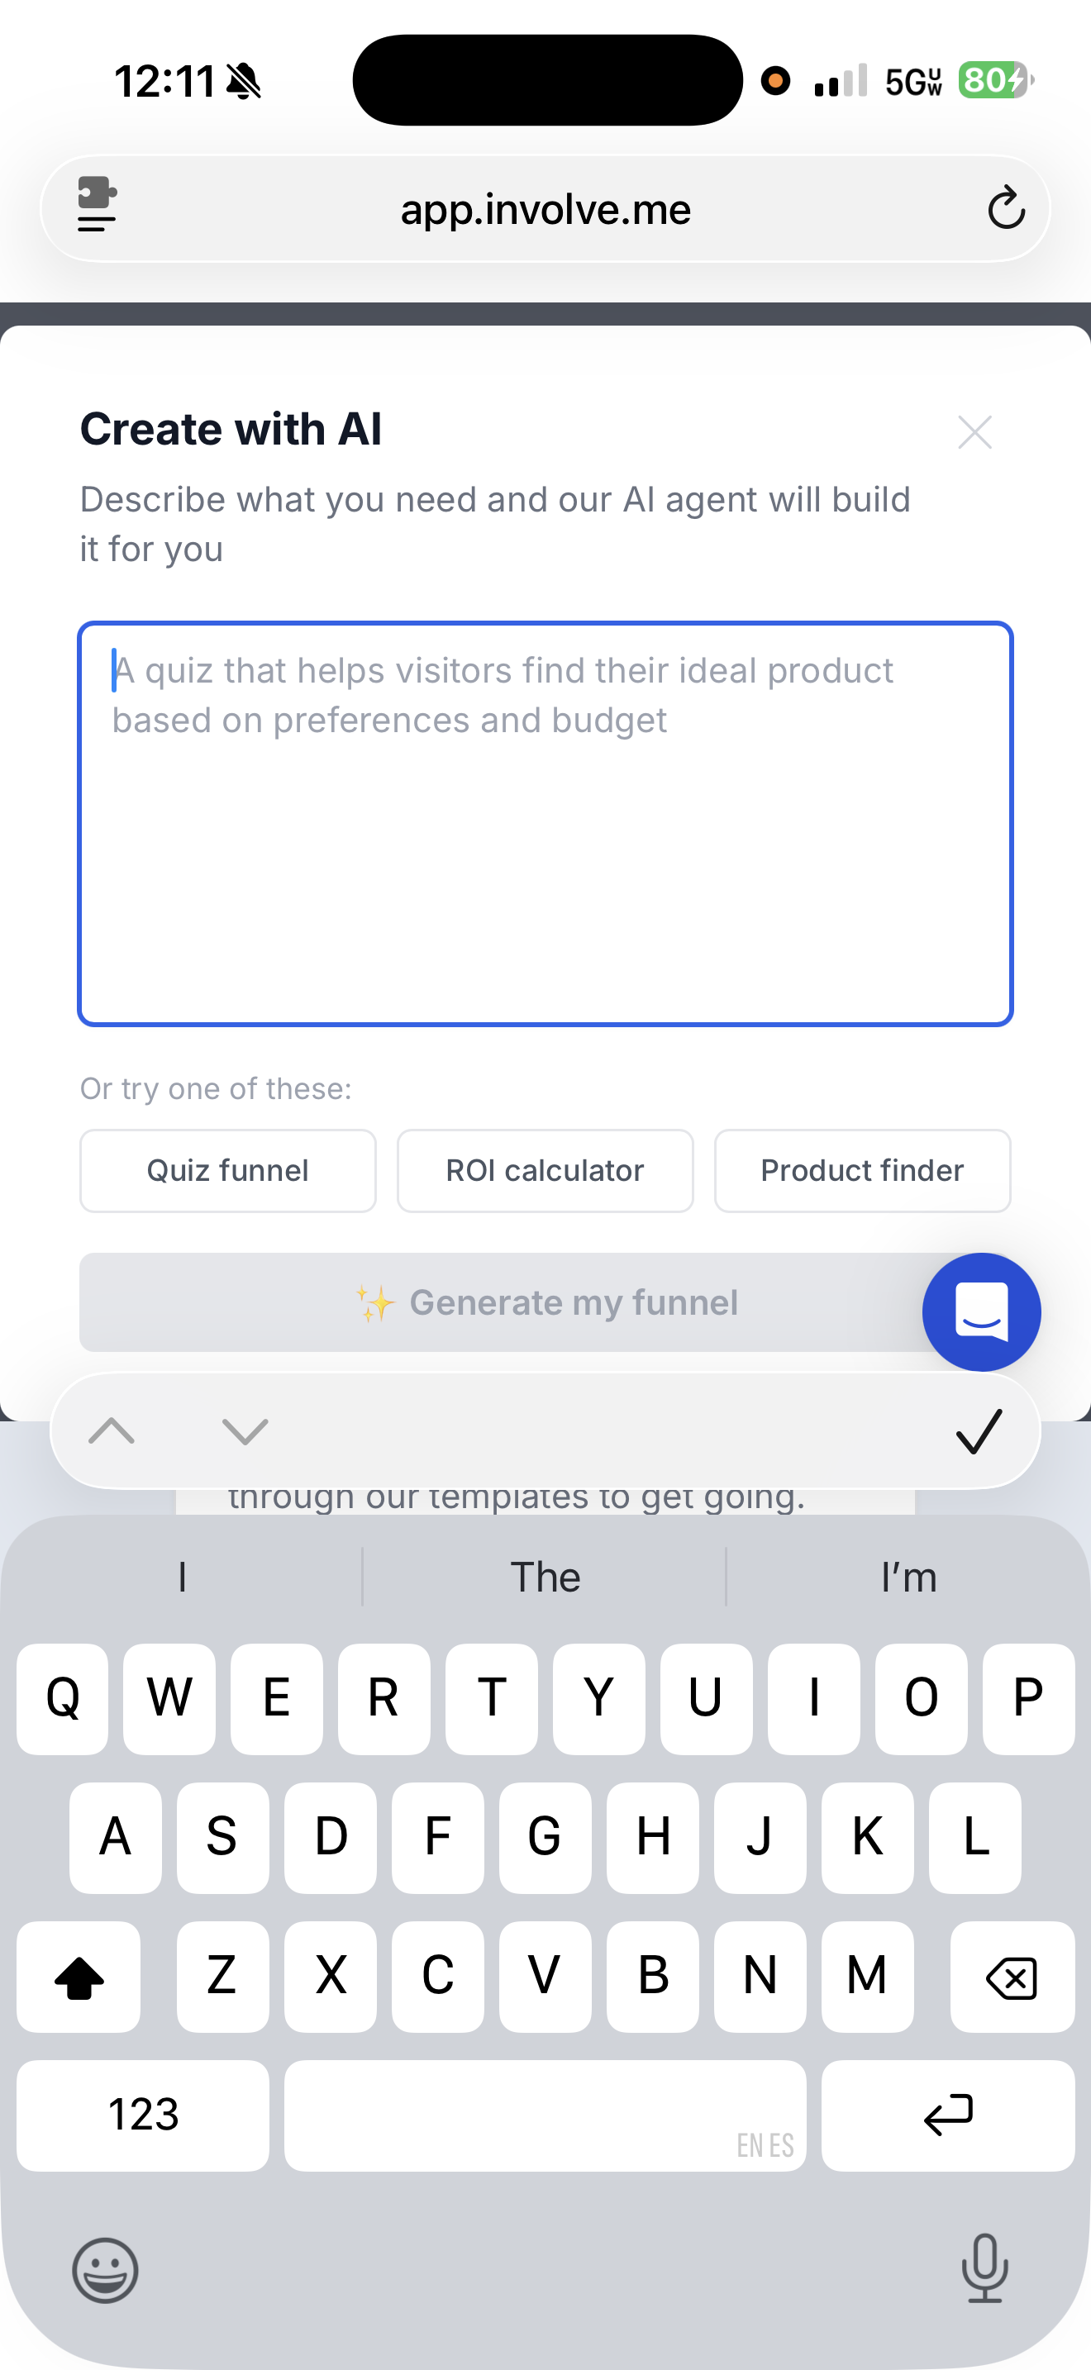Close the Create with AI dialog
The image size is (1091, 2370).
tap(974, 431)
